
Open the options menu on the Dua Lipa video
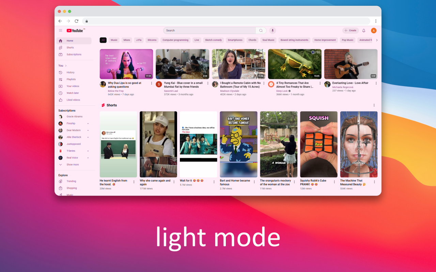(152, 83)
